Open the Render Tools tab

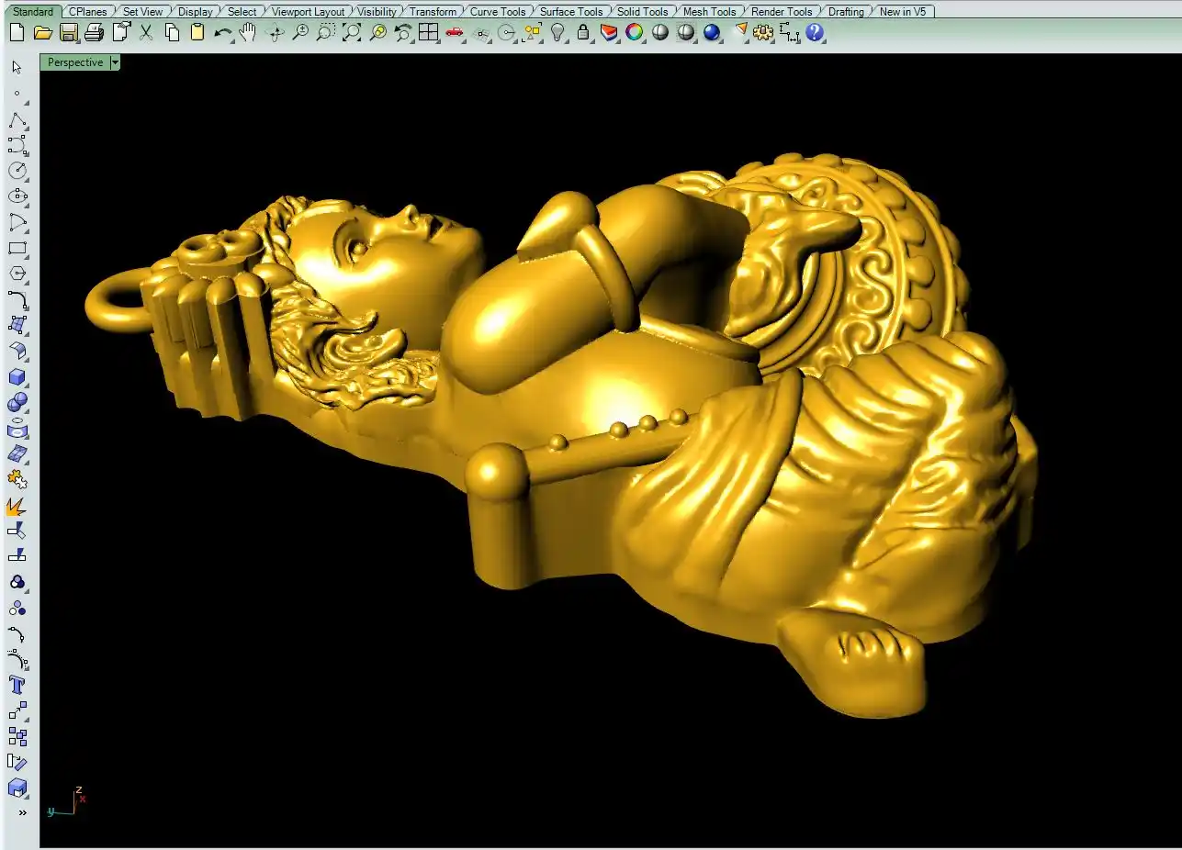tap(782, 12)
